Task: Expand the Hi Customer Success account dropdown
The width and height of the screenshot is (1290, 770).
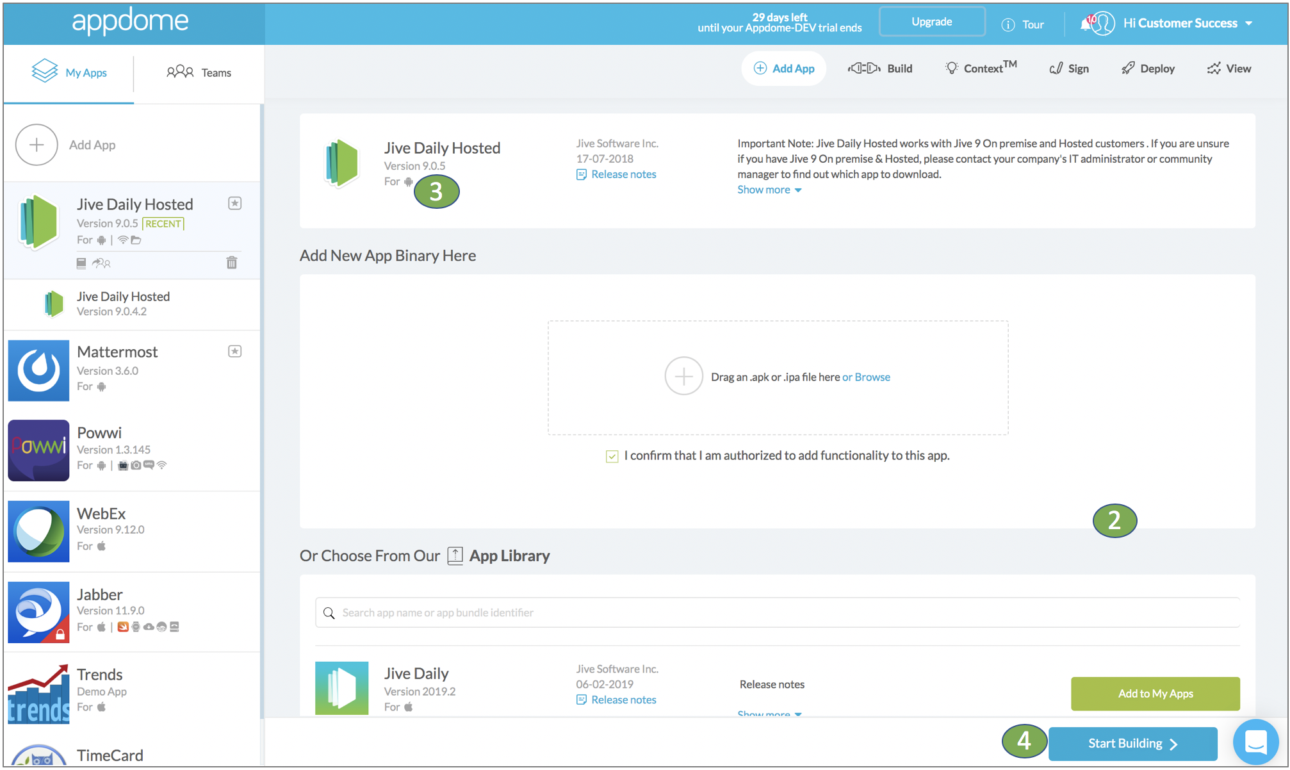Action: (x=1188, y=23)
